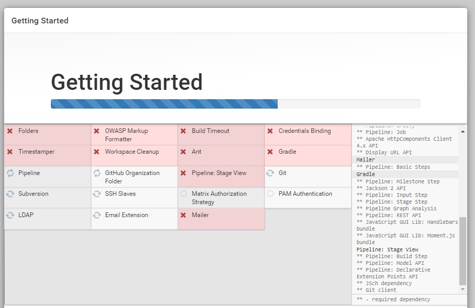Viewport: 475px width, 308px height.
Task: Select the Matrix Authorization Strategy label
Action: click(x=219, y=198)
